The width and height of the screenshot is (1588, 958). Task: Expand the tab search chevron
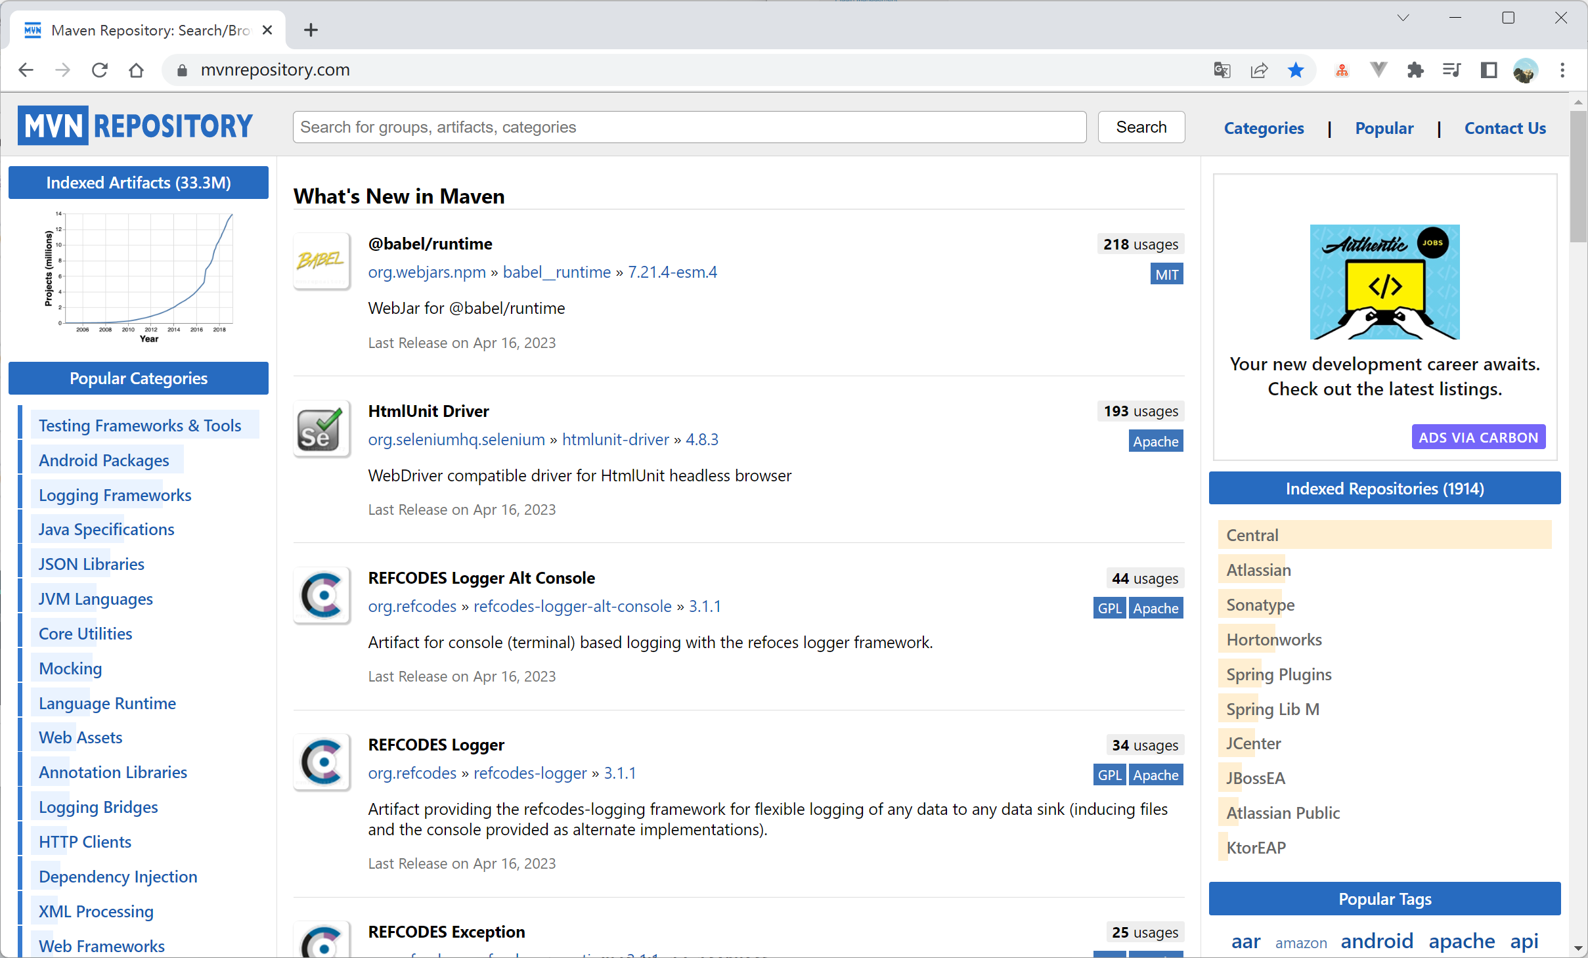tap(1403, 18)
